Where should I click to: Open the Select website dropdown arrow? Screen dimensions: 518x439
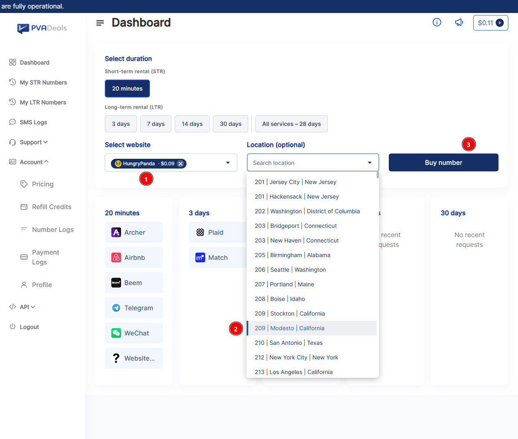pyautogui.click(x=228, y=163)
